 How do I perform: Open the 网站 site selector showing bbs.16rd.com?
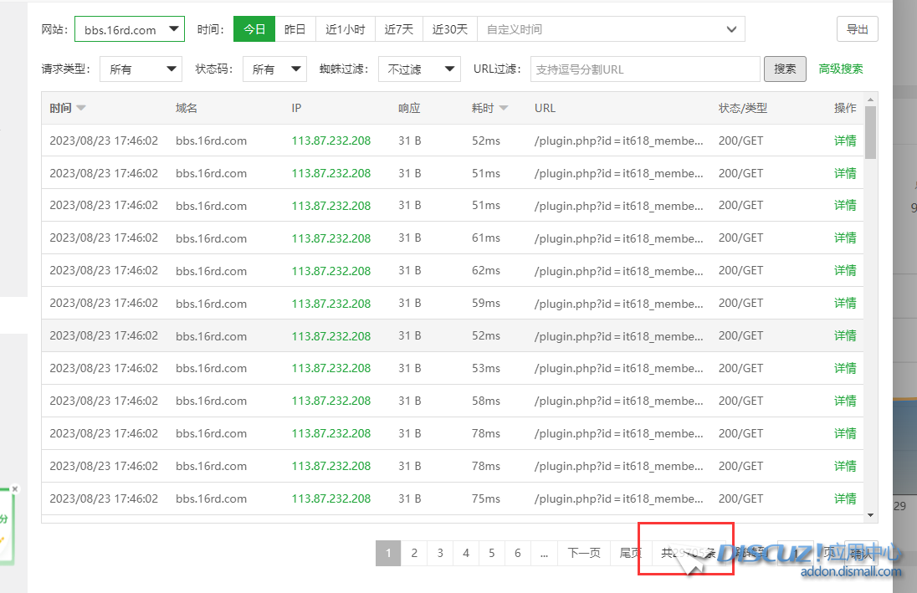129,28
